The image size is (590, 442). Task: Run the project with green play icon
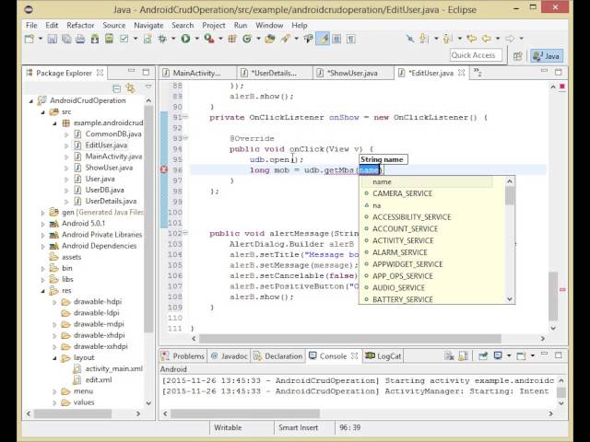click(x=185, y=39)
